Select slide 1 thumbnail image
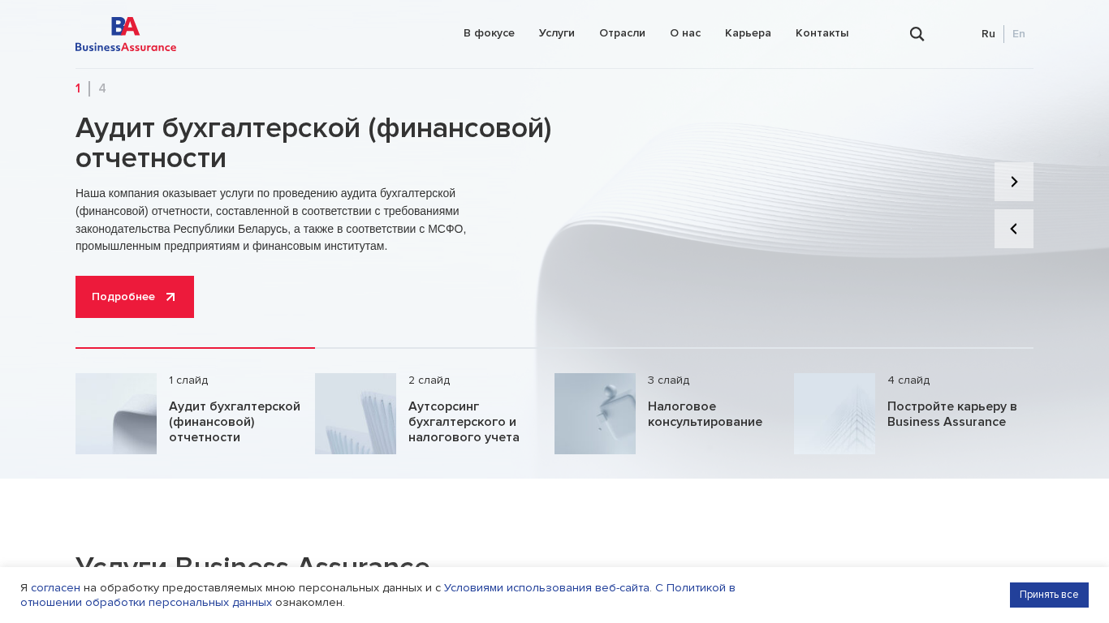Screen dimensions: 1109x623 coord(116,414)
